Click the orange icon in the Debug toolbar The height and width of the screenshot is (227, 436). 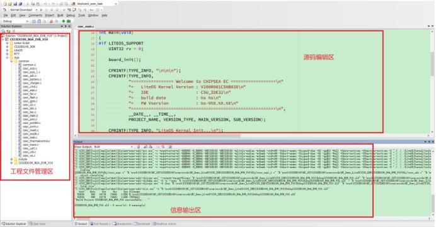[x=51, y=21]
